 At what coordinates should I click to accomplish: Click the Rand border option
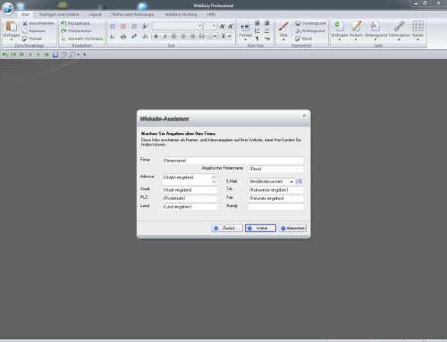pos(303,38)
